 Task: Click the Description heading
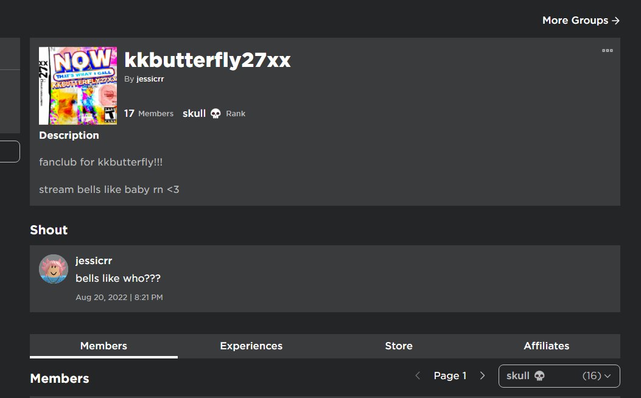pyautogui.click(x=69, y=135)
